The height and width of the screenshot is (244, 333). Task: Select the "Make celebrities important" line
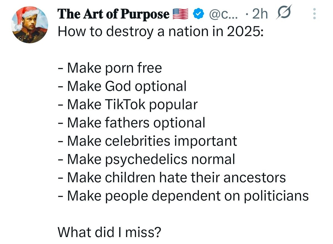coord(147,141)
